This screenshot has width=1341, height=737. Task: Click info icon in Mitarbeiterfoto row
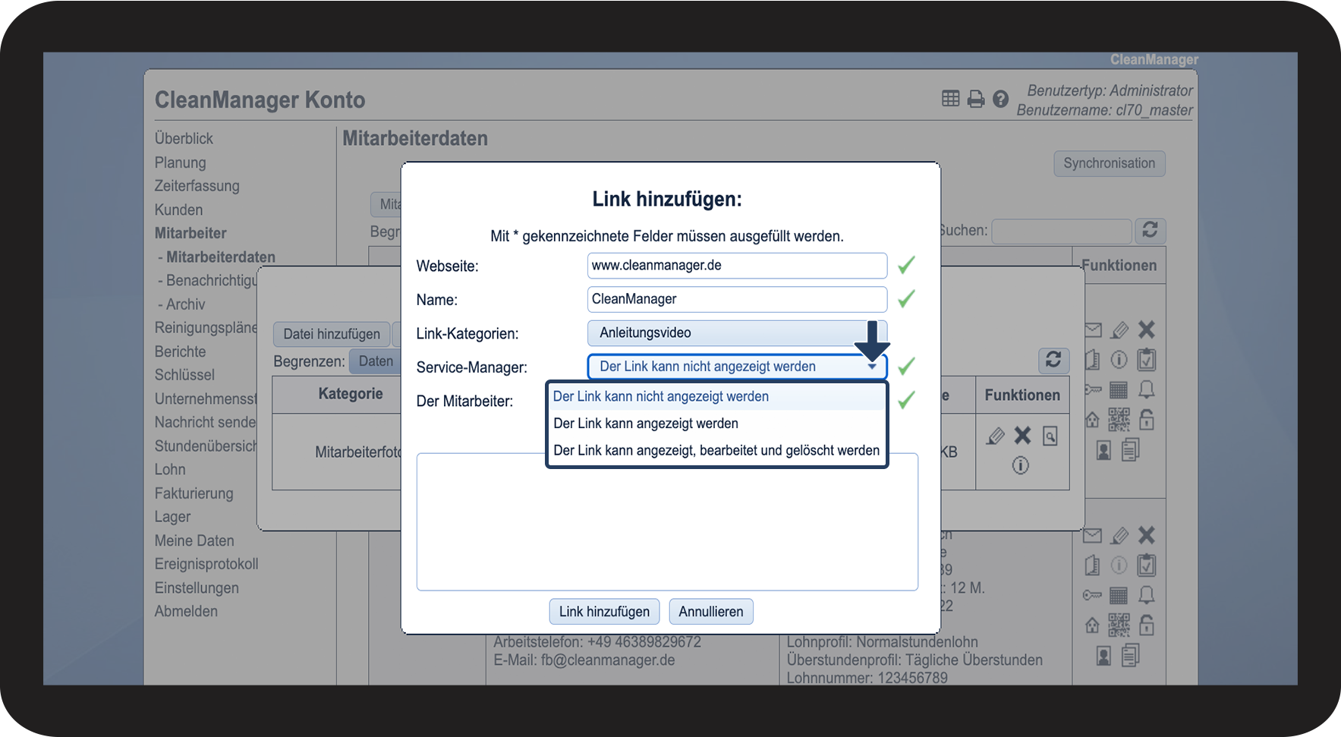point(1021,465)
